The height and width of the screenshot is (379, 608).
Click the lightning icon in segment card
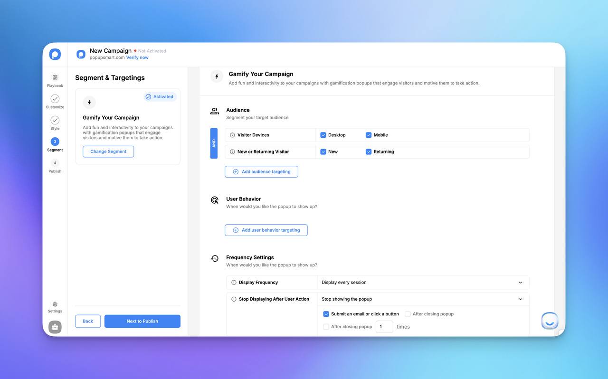point(89,102)
